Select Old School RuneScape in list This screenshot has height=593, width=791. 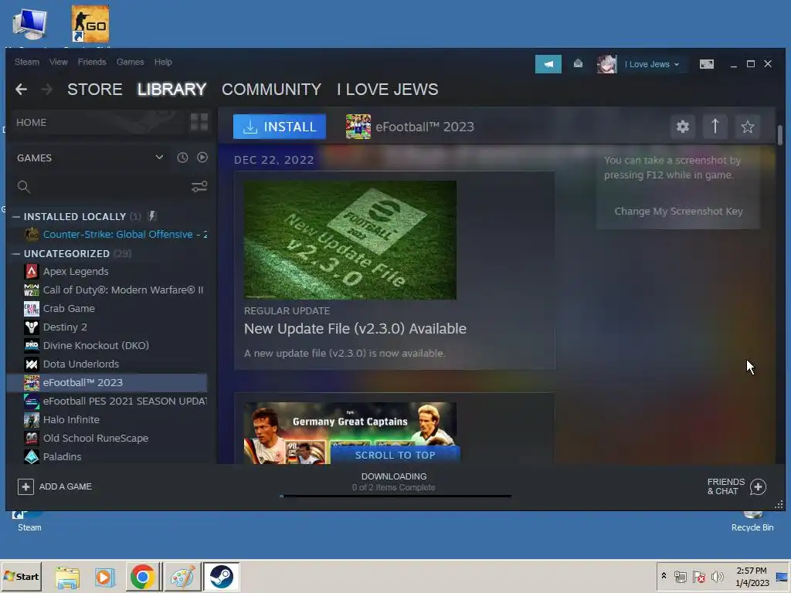[x=95, y=439]
